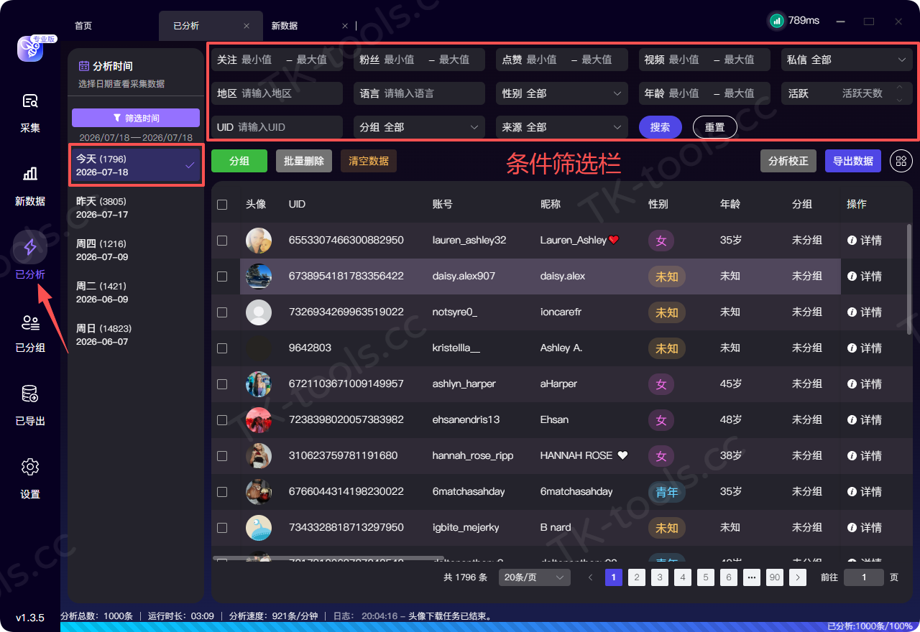Screen dimensions: 920x632
Task: Check the row for kristellla__
Action: pos(222,348)
